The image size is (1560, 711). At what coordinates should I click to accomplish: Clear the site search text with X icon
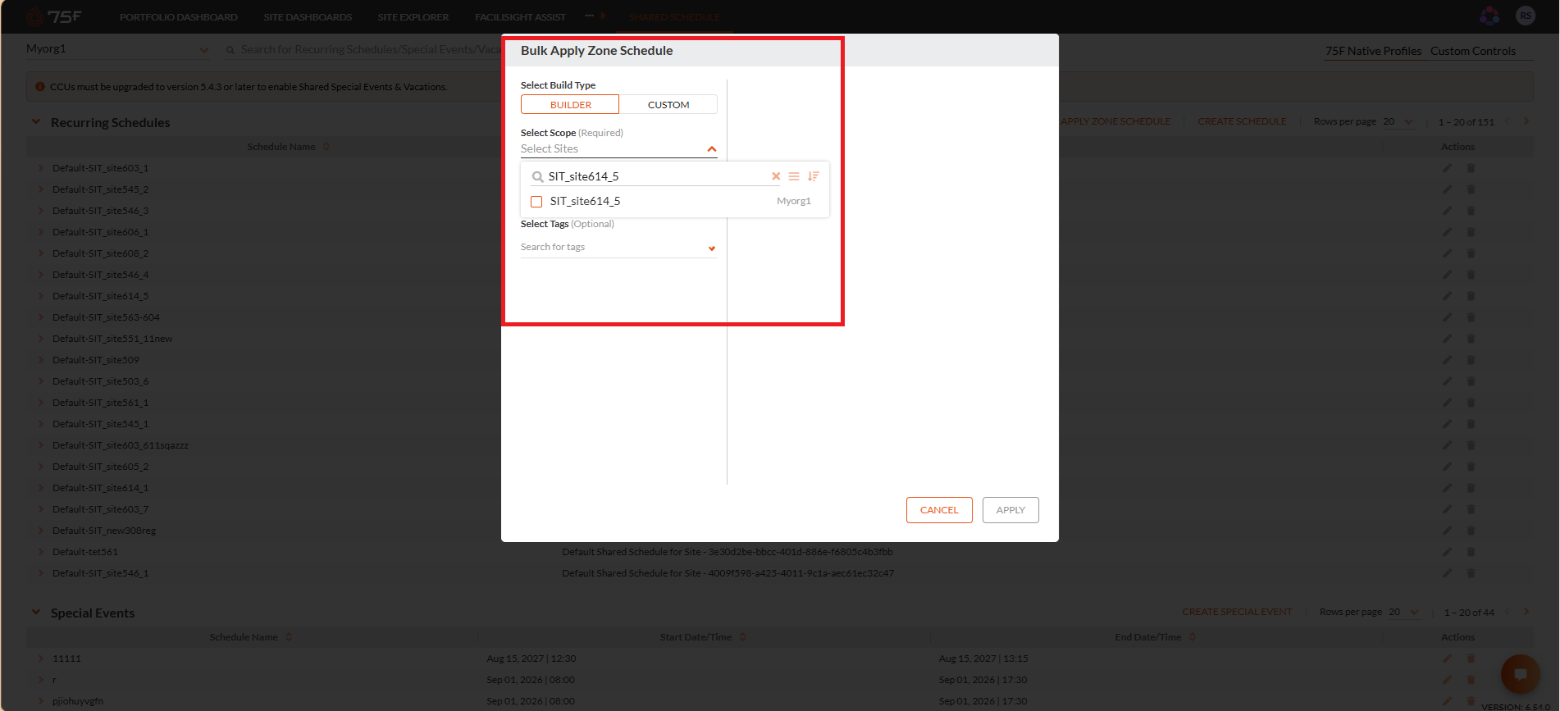point(776,176)
